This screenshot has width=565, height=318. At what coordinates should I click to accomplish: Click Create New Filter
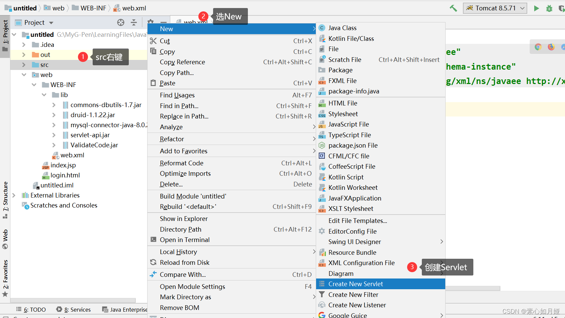coord(381,295)
